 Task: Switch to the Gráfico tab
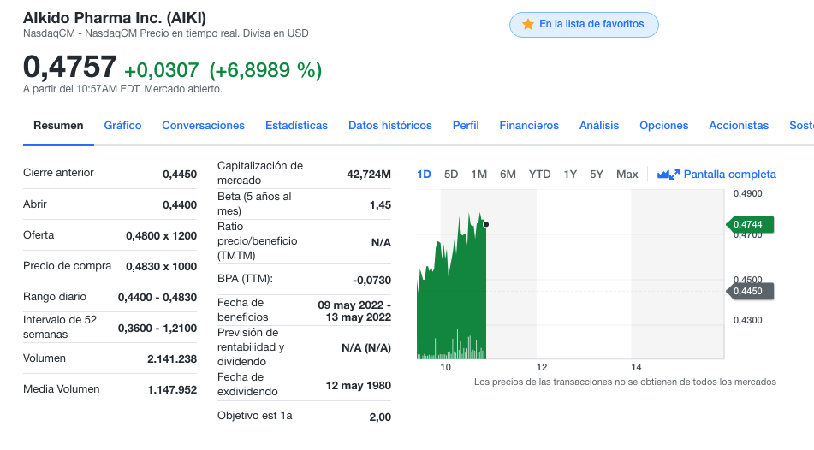[x=122, y=126]
